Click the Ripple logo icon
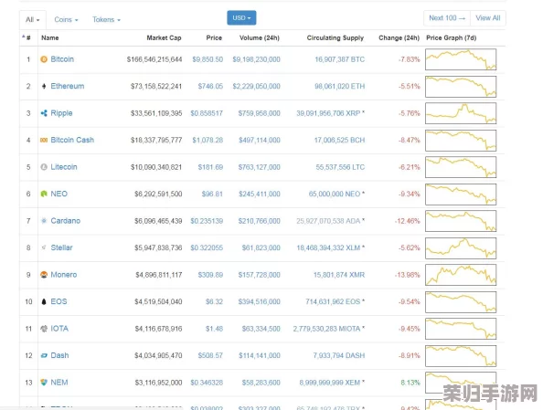Screen dimensions: 543x410 tap(44, 113)
